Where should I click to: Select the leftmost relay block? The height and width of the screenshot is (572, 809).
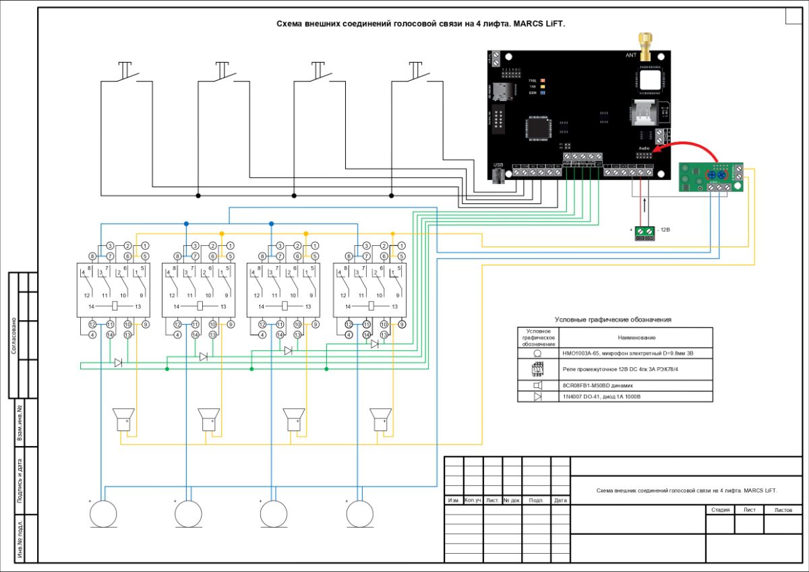click(x=113, y=291)
